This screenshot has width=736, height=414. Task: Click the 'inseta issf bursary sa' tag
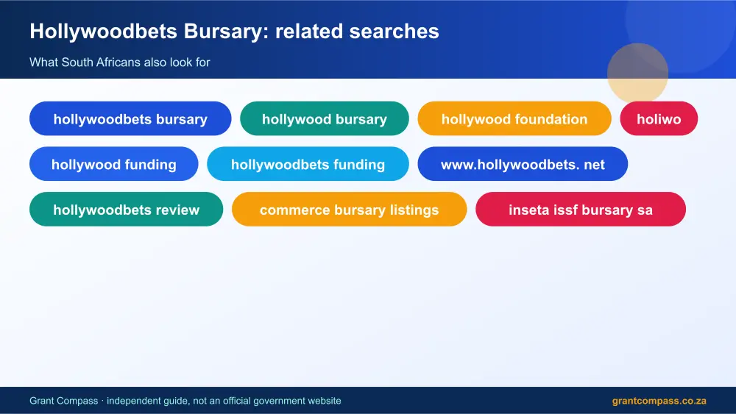581,209
